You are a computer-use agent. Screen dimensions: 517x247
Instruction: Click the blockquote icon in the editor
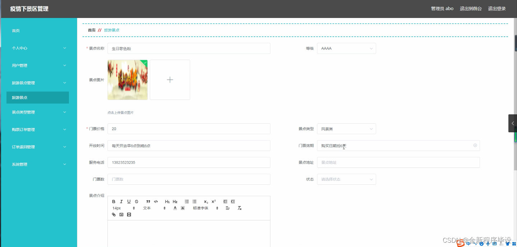[x=148, y=201]
